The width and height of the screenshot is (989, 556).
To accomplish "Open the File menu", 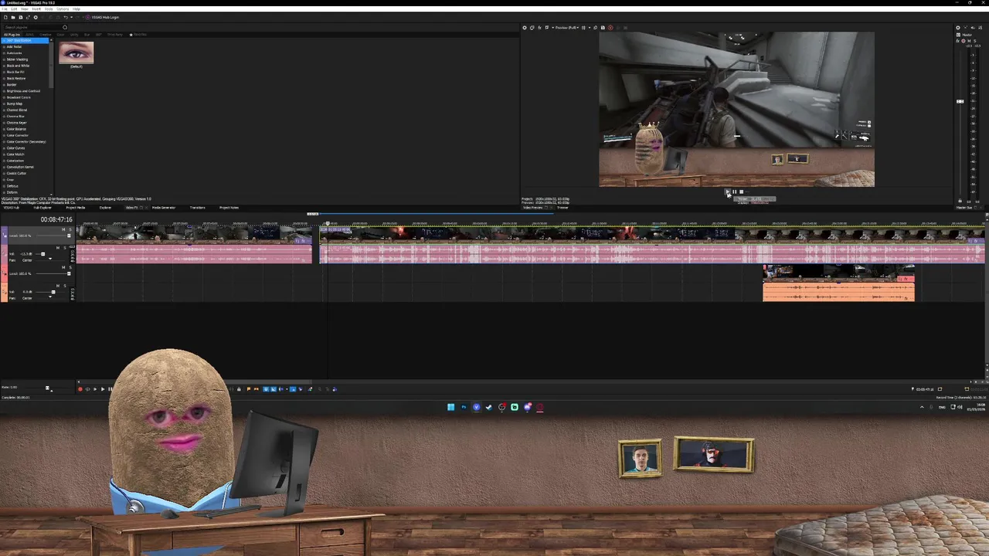I will click(5, 8).
